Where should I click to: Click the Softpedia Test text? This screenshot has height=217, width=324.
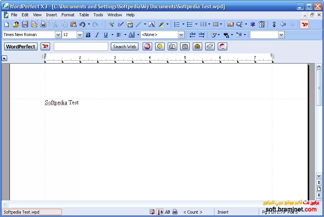coord(61,102)
